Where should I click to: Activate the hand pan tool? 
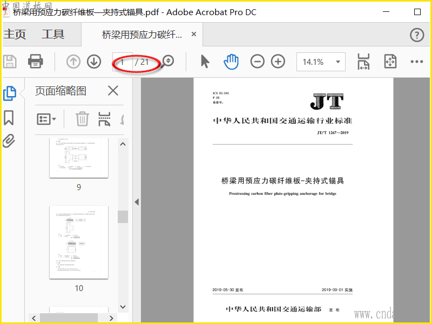231,62
